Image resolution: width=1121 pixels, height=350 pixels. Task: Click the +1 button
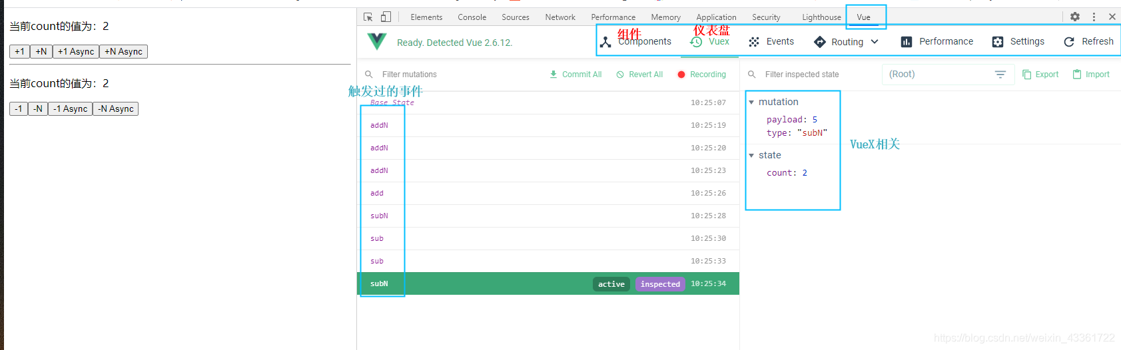pos(20,51)
